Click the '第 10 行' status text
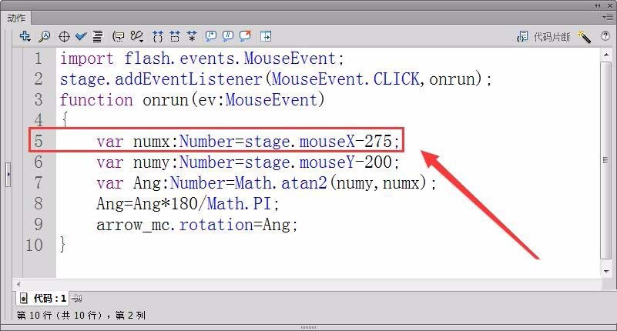 (34, 316)
